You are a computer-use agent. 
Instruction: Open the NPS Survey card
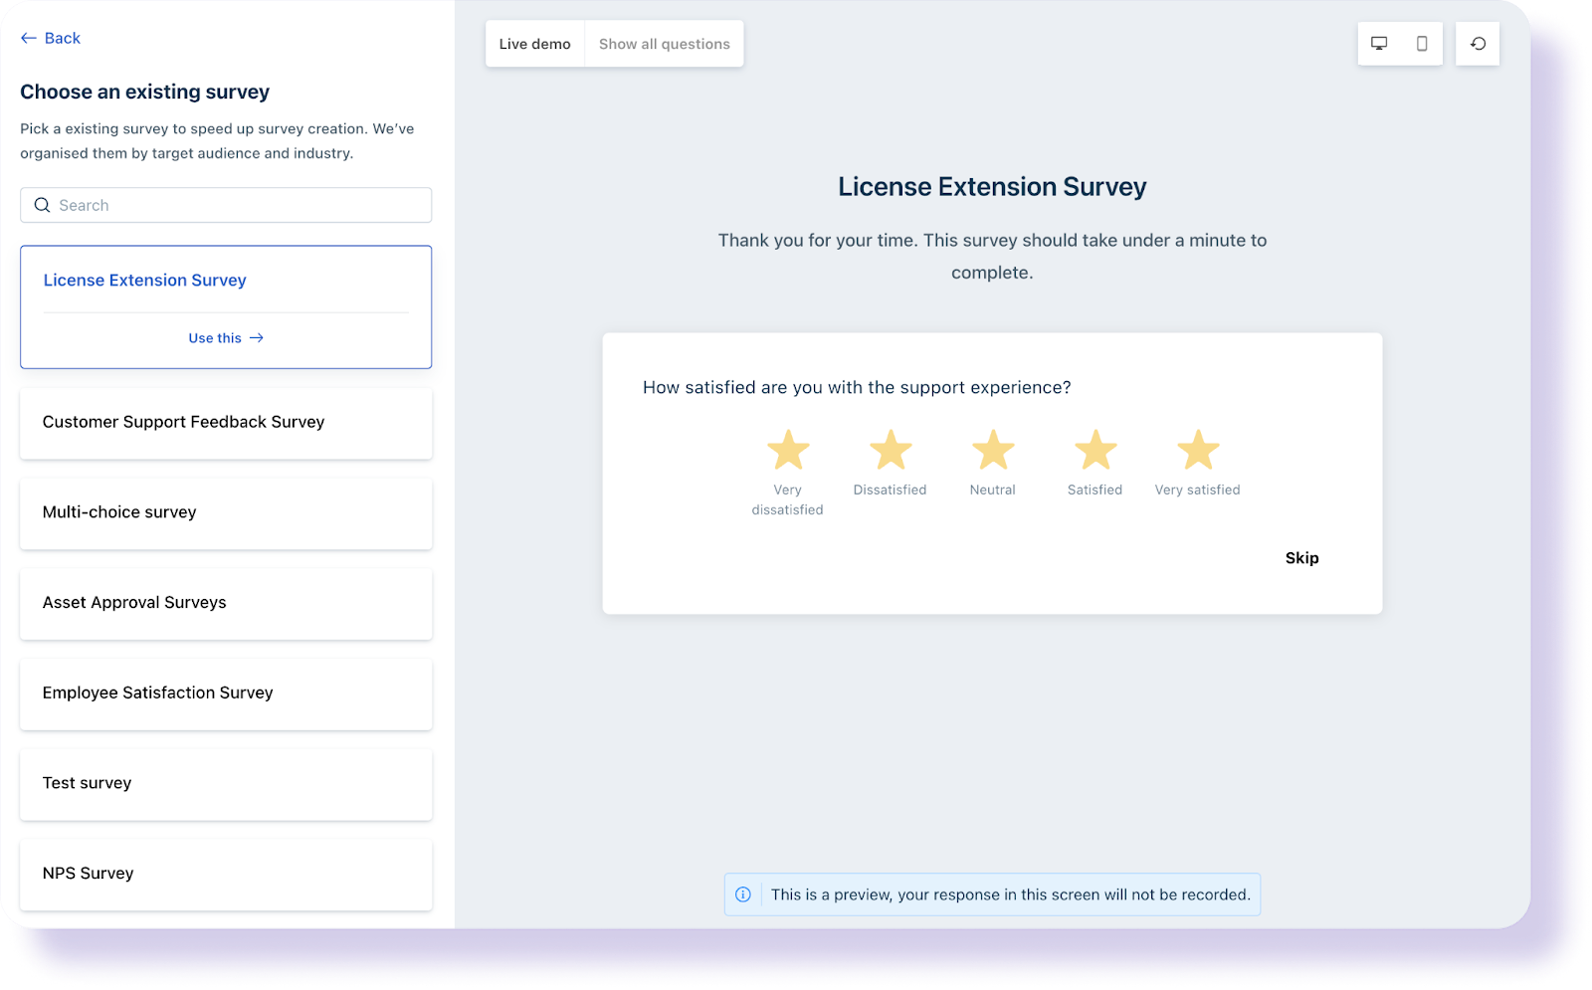226,875
